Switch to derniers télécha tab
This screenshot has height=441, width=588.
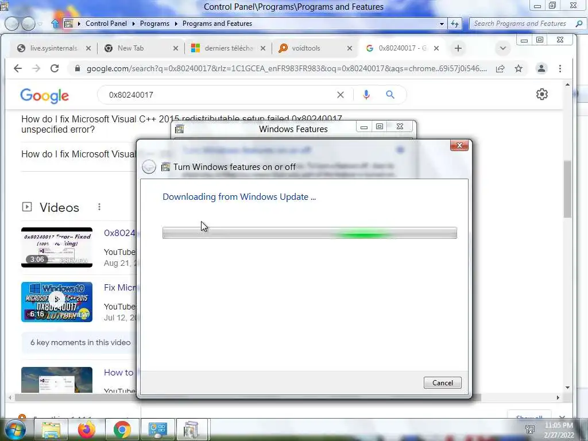coord(229,48)
